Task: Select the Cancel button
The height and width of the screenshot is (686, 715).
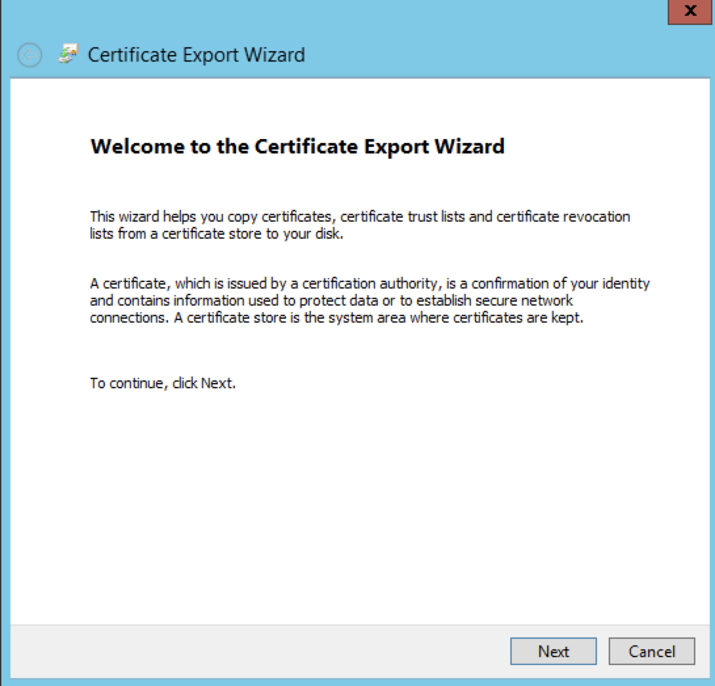Action: pos(651,651)
